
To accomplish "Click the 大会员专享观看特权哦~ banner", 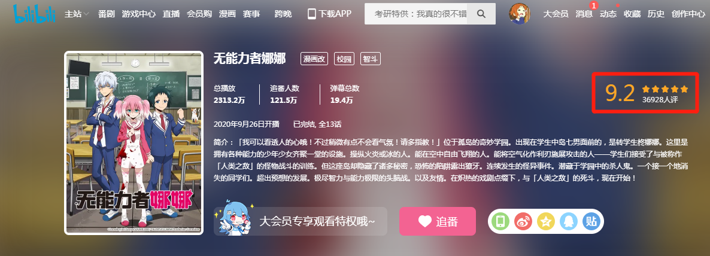I will tap(301, 221).
